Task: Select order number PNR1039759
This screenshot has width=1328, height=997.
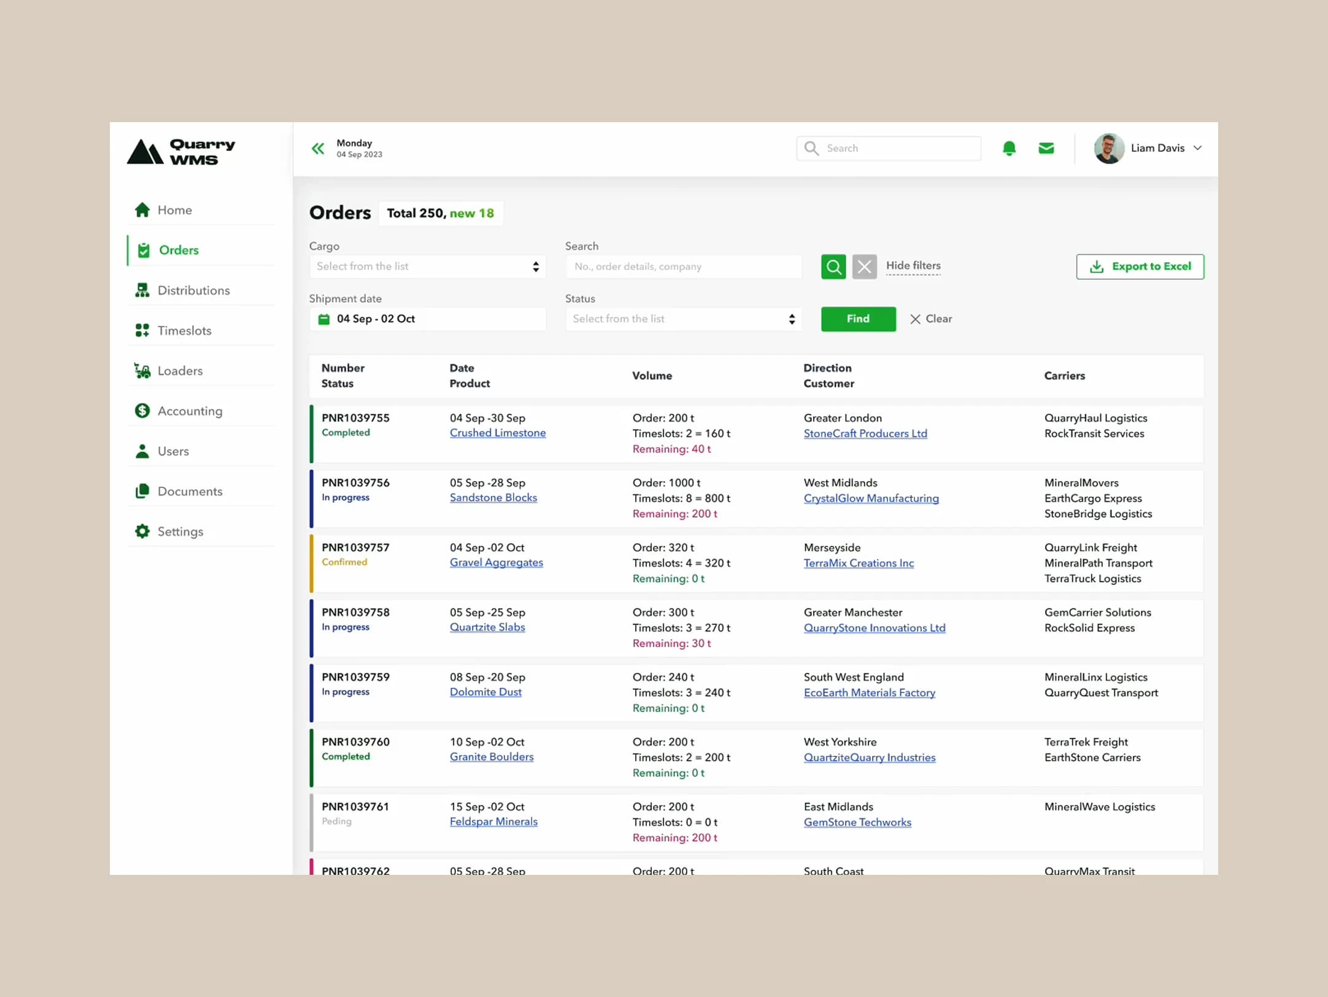Action: (355, 677)
